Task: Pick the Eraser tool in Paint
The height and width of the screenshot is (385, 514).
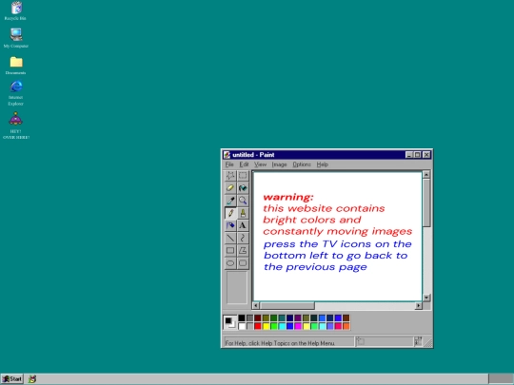Action: coord(230,188)
